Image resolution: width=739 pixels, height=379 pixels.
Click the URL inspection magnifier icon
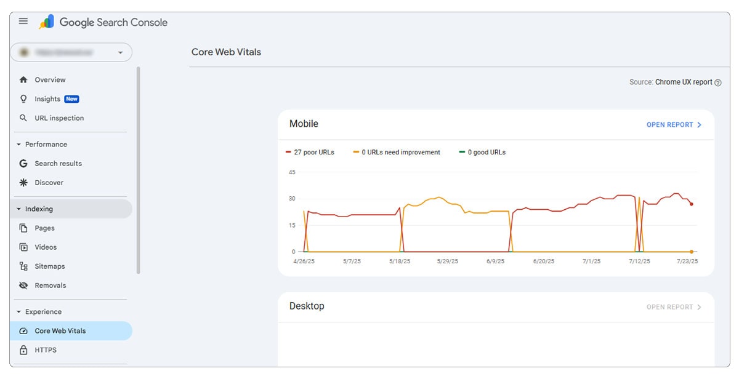point(23,118)
